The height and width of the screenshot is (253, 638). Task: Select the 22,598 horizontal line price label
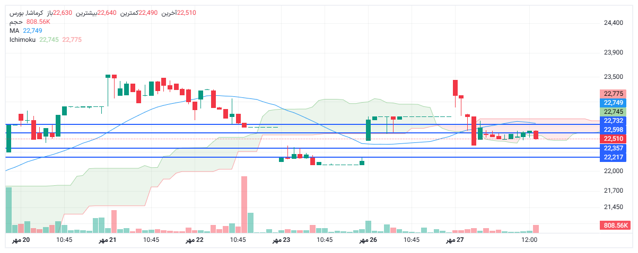[614, 130]
